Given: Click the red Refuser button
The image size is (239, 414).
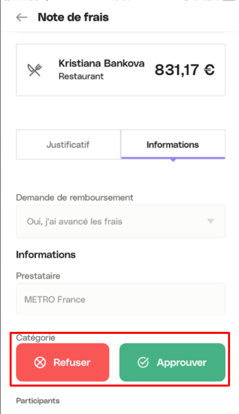Looking at the screenshot, I should [63, 362].
